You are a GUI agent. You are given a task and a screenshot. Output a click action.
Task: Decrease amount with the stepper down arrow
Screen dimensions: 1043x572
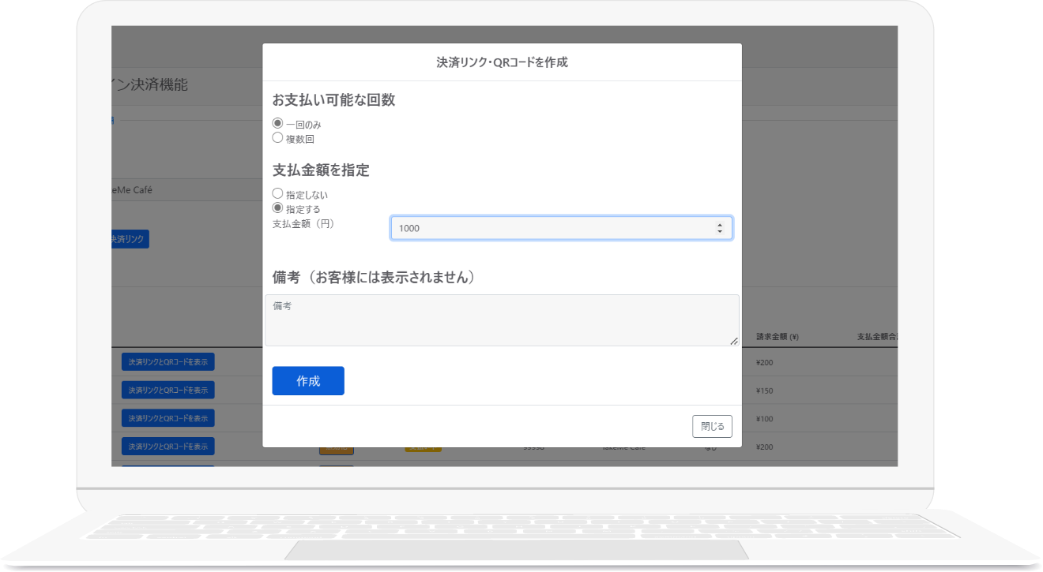[720, 231]
